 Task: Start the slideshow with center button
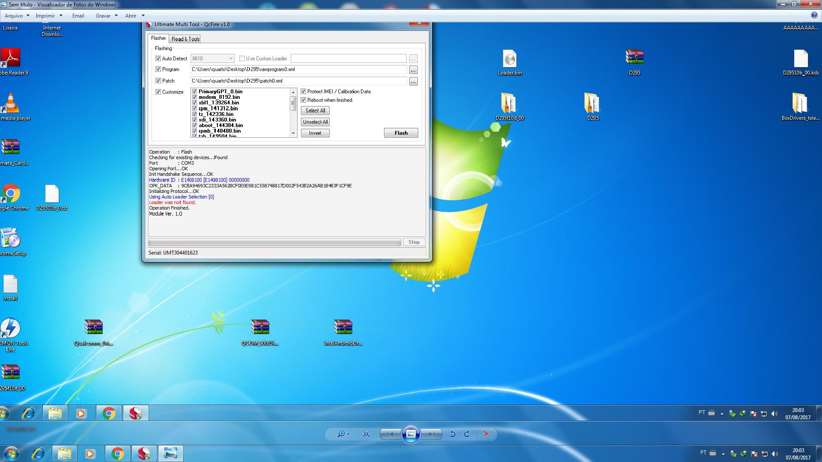411,434
